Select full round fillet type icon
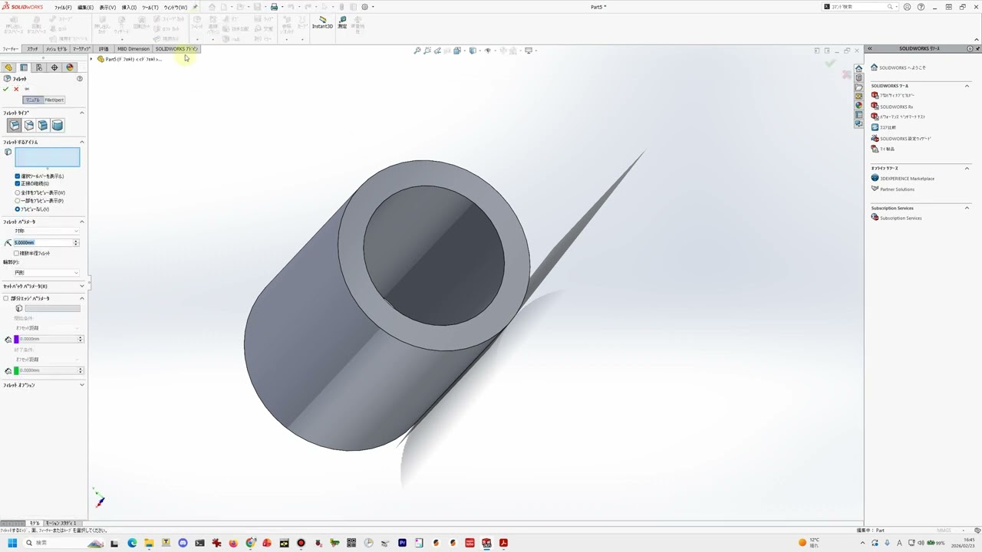The height and width of the screenshot is (552, 982). pyautogui.click(x=58, y=125)
